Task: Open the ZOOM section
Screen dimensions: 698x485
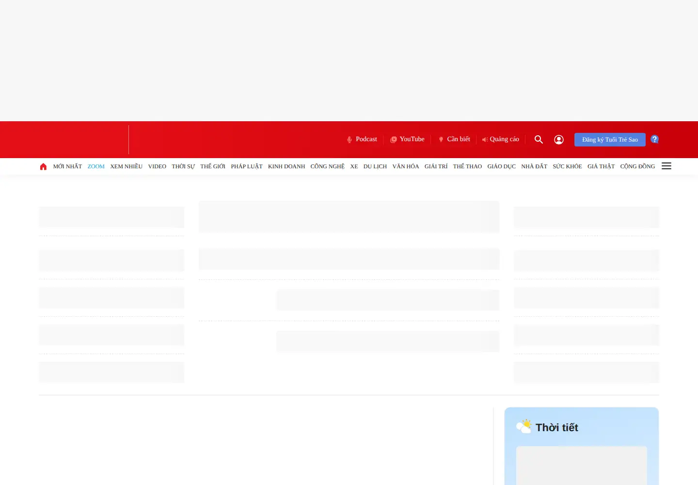Action: tap(96, 166)
